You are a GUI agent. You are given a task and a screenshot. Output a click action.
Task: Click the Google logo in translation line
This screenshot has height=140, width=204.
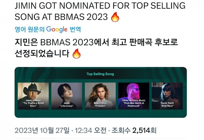click(x=57, y=29)
